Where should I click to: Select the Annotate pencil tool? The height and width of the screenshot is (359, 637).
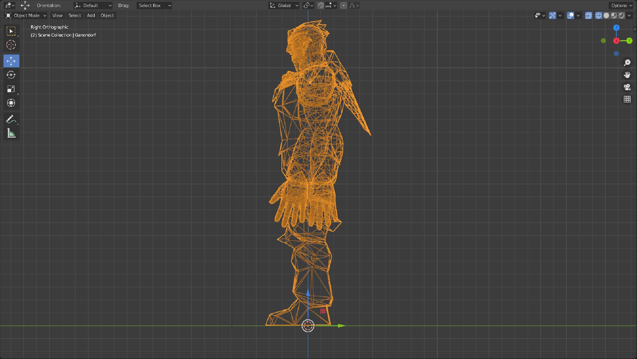click(11, 119)
